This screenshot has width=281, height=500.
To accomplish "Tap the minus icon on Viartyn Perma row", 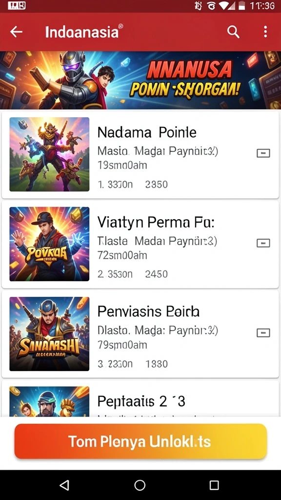I will (x=263, y=243).
